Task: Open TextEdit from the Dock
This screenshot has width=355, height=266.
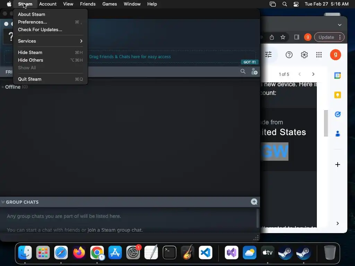Action: coord(151,252)
